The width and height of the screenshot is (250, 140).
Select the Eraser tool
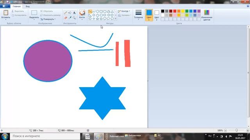click(x=65, y=18)
